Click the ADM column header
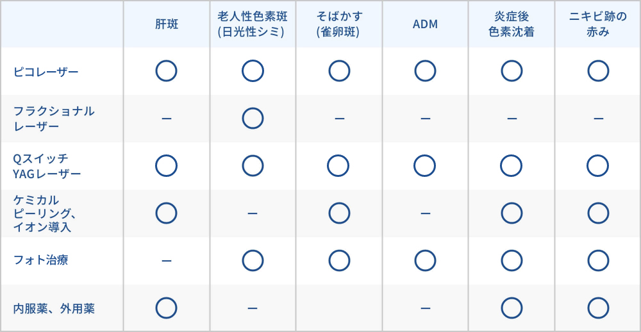Viewport: 641px width, 332px height. point(425,24)
